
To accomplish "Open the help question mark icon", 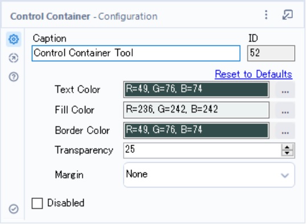I will coord(14,77).
